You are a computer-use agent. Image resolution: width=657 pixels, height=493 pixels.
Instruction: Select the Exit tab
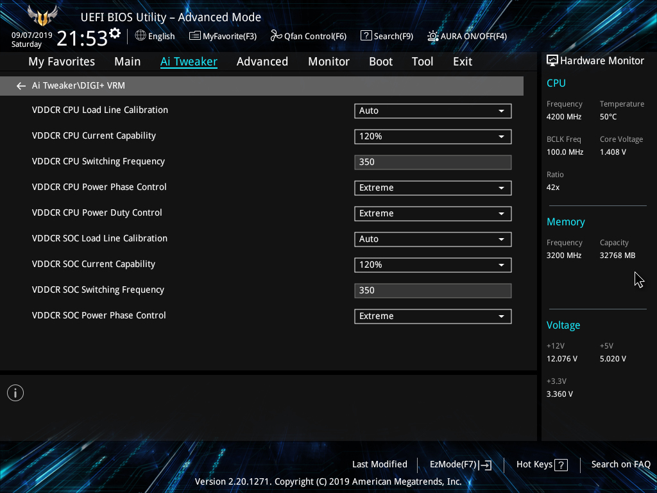pos(463,62)
